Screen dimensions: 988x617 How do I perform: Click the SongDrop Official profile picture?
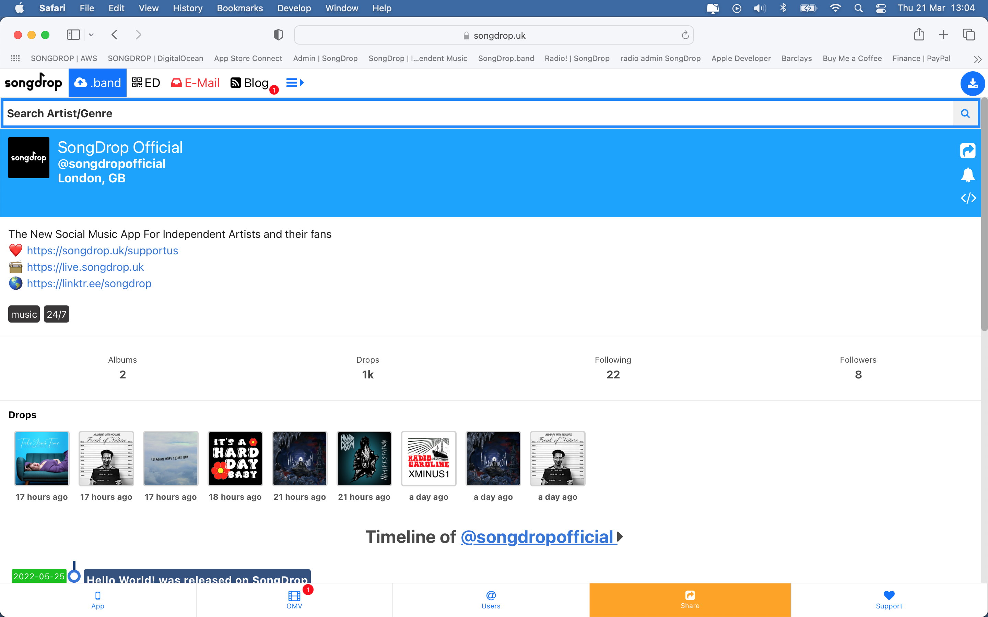(x=28, y=158)
